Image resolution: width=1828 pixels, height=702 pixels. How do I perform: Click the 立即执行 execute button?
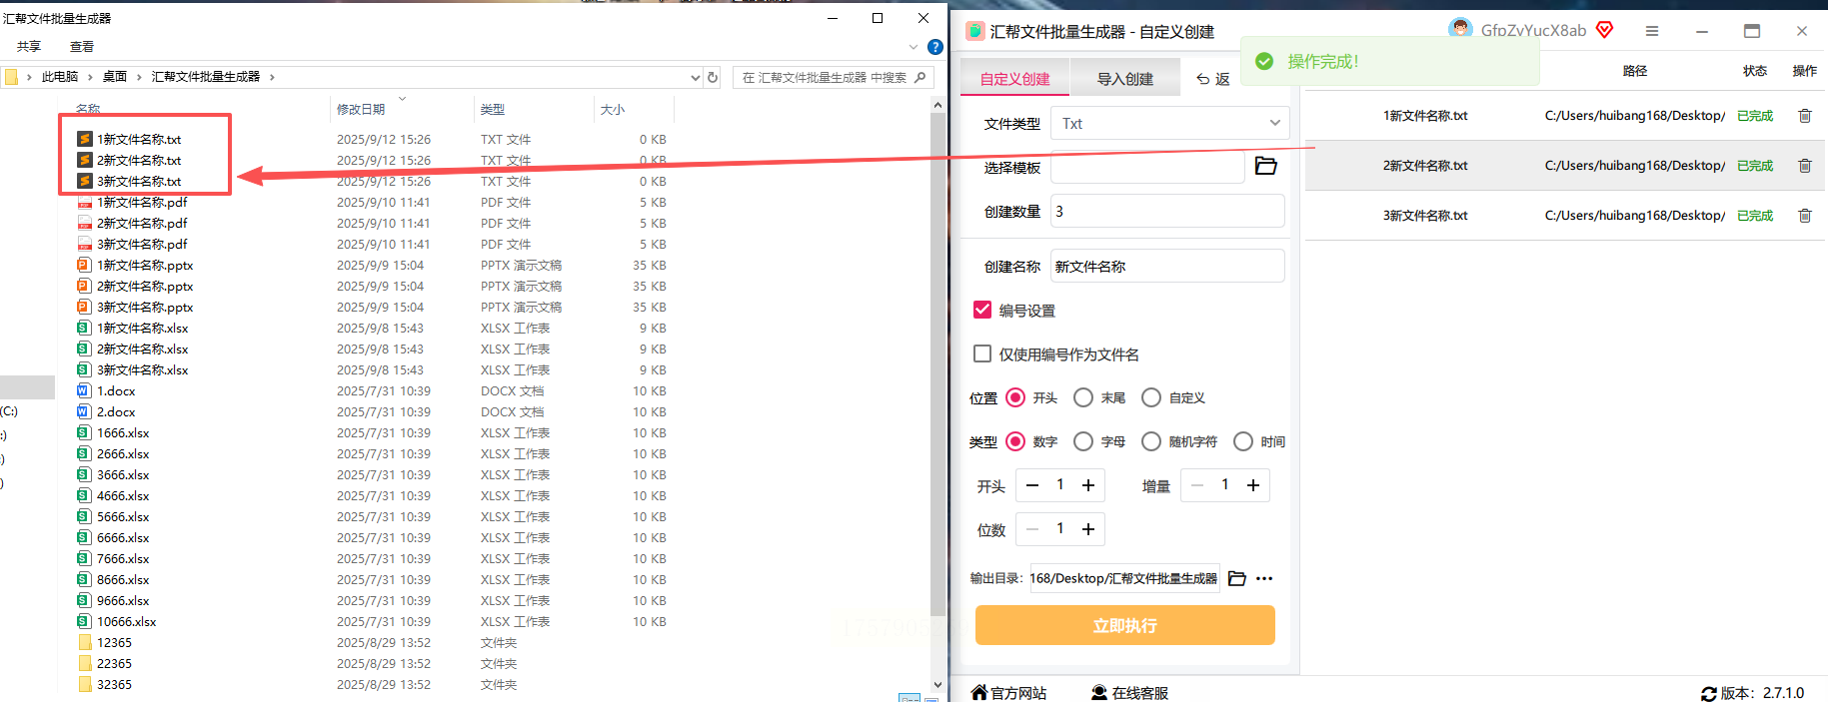[x=1125, y=625]
